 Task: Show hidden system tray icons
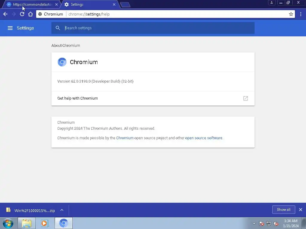[x=254, y=223]
